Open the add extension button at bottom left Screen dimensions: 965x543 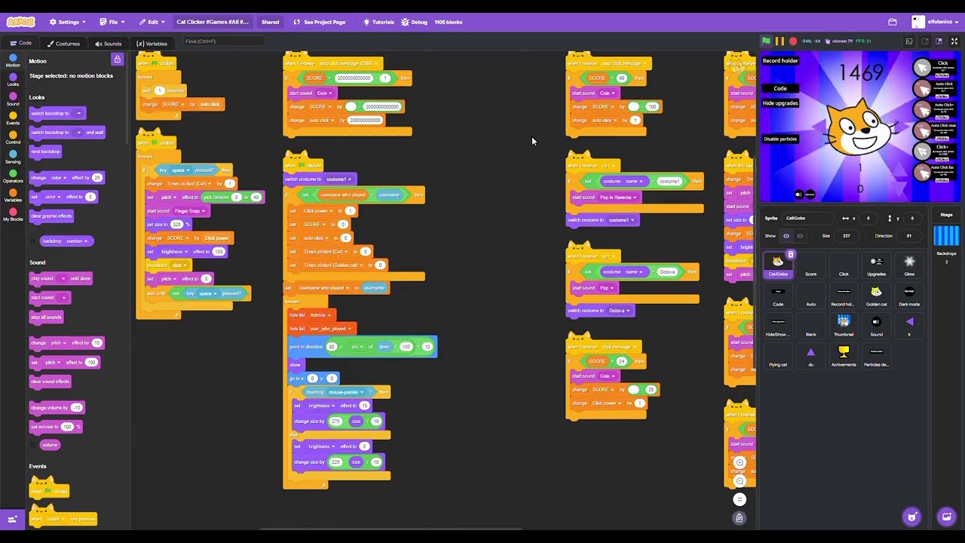(12, 519)
